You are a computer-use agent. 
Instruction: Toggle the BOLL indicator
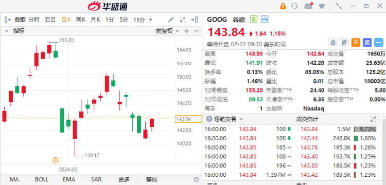[42, 179]
